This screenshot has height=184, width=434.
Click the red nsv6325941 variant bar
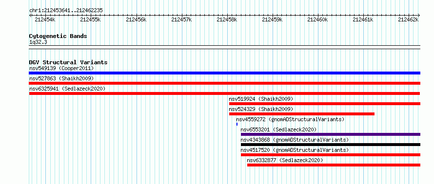point(224,93)
